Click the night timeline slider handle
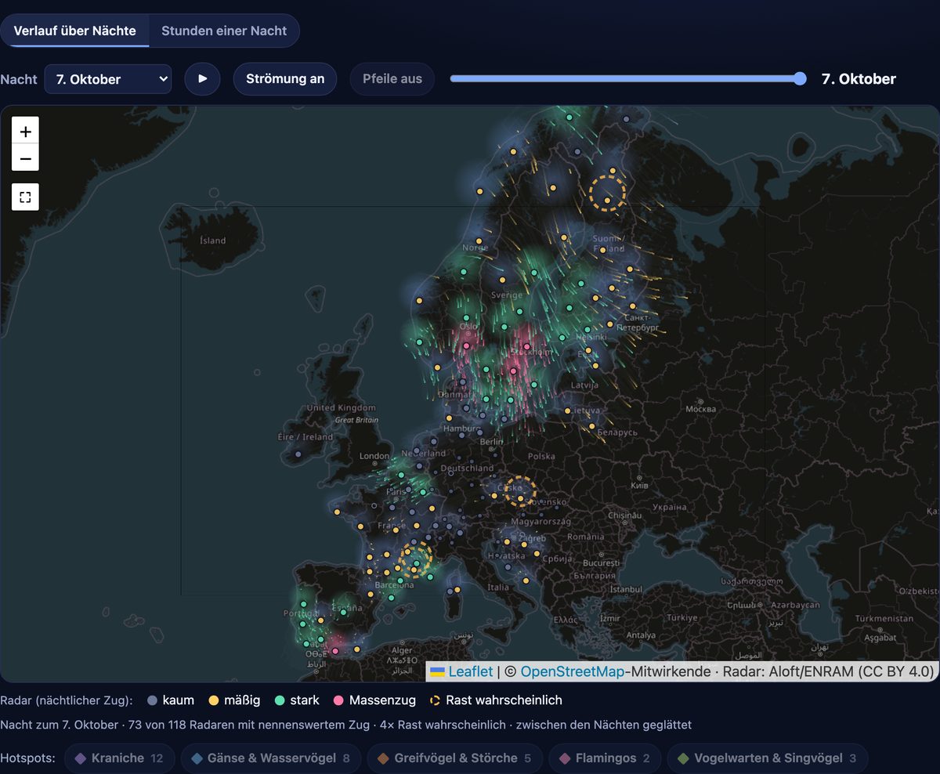 (x=800, y=78)
